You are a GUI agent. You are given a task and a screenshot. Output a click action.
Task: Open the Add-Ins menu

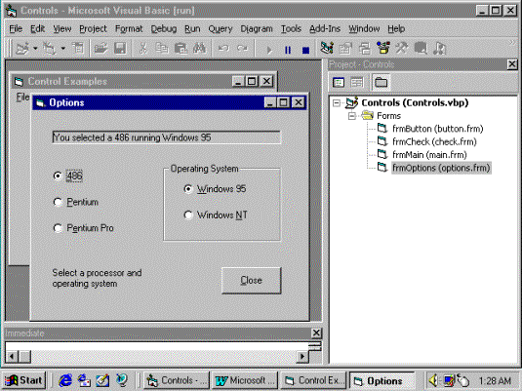[325, 29]
